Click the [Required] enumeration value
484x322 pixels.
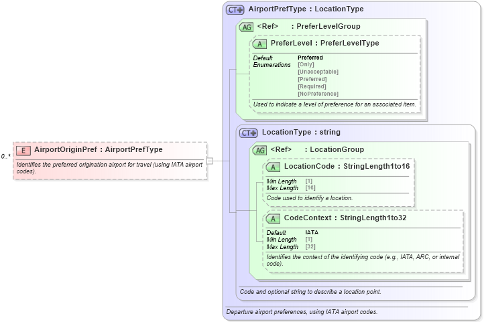312,86
